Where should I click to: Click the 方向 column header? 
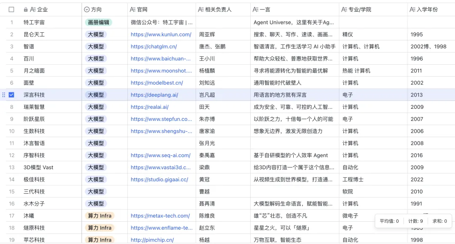(104, 10)
